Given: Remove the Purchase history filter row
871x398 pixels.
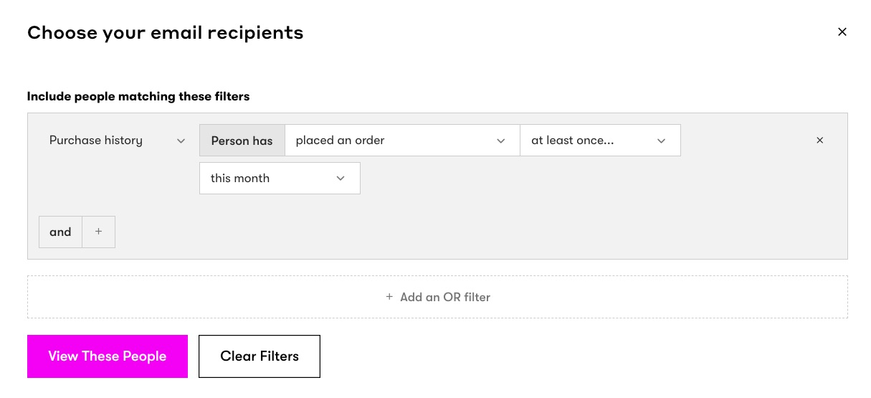Looking at the screenshot, I should tap(820, 141).
